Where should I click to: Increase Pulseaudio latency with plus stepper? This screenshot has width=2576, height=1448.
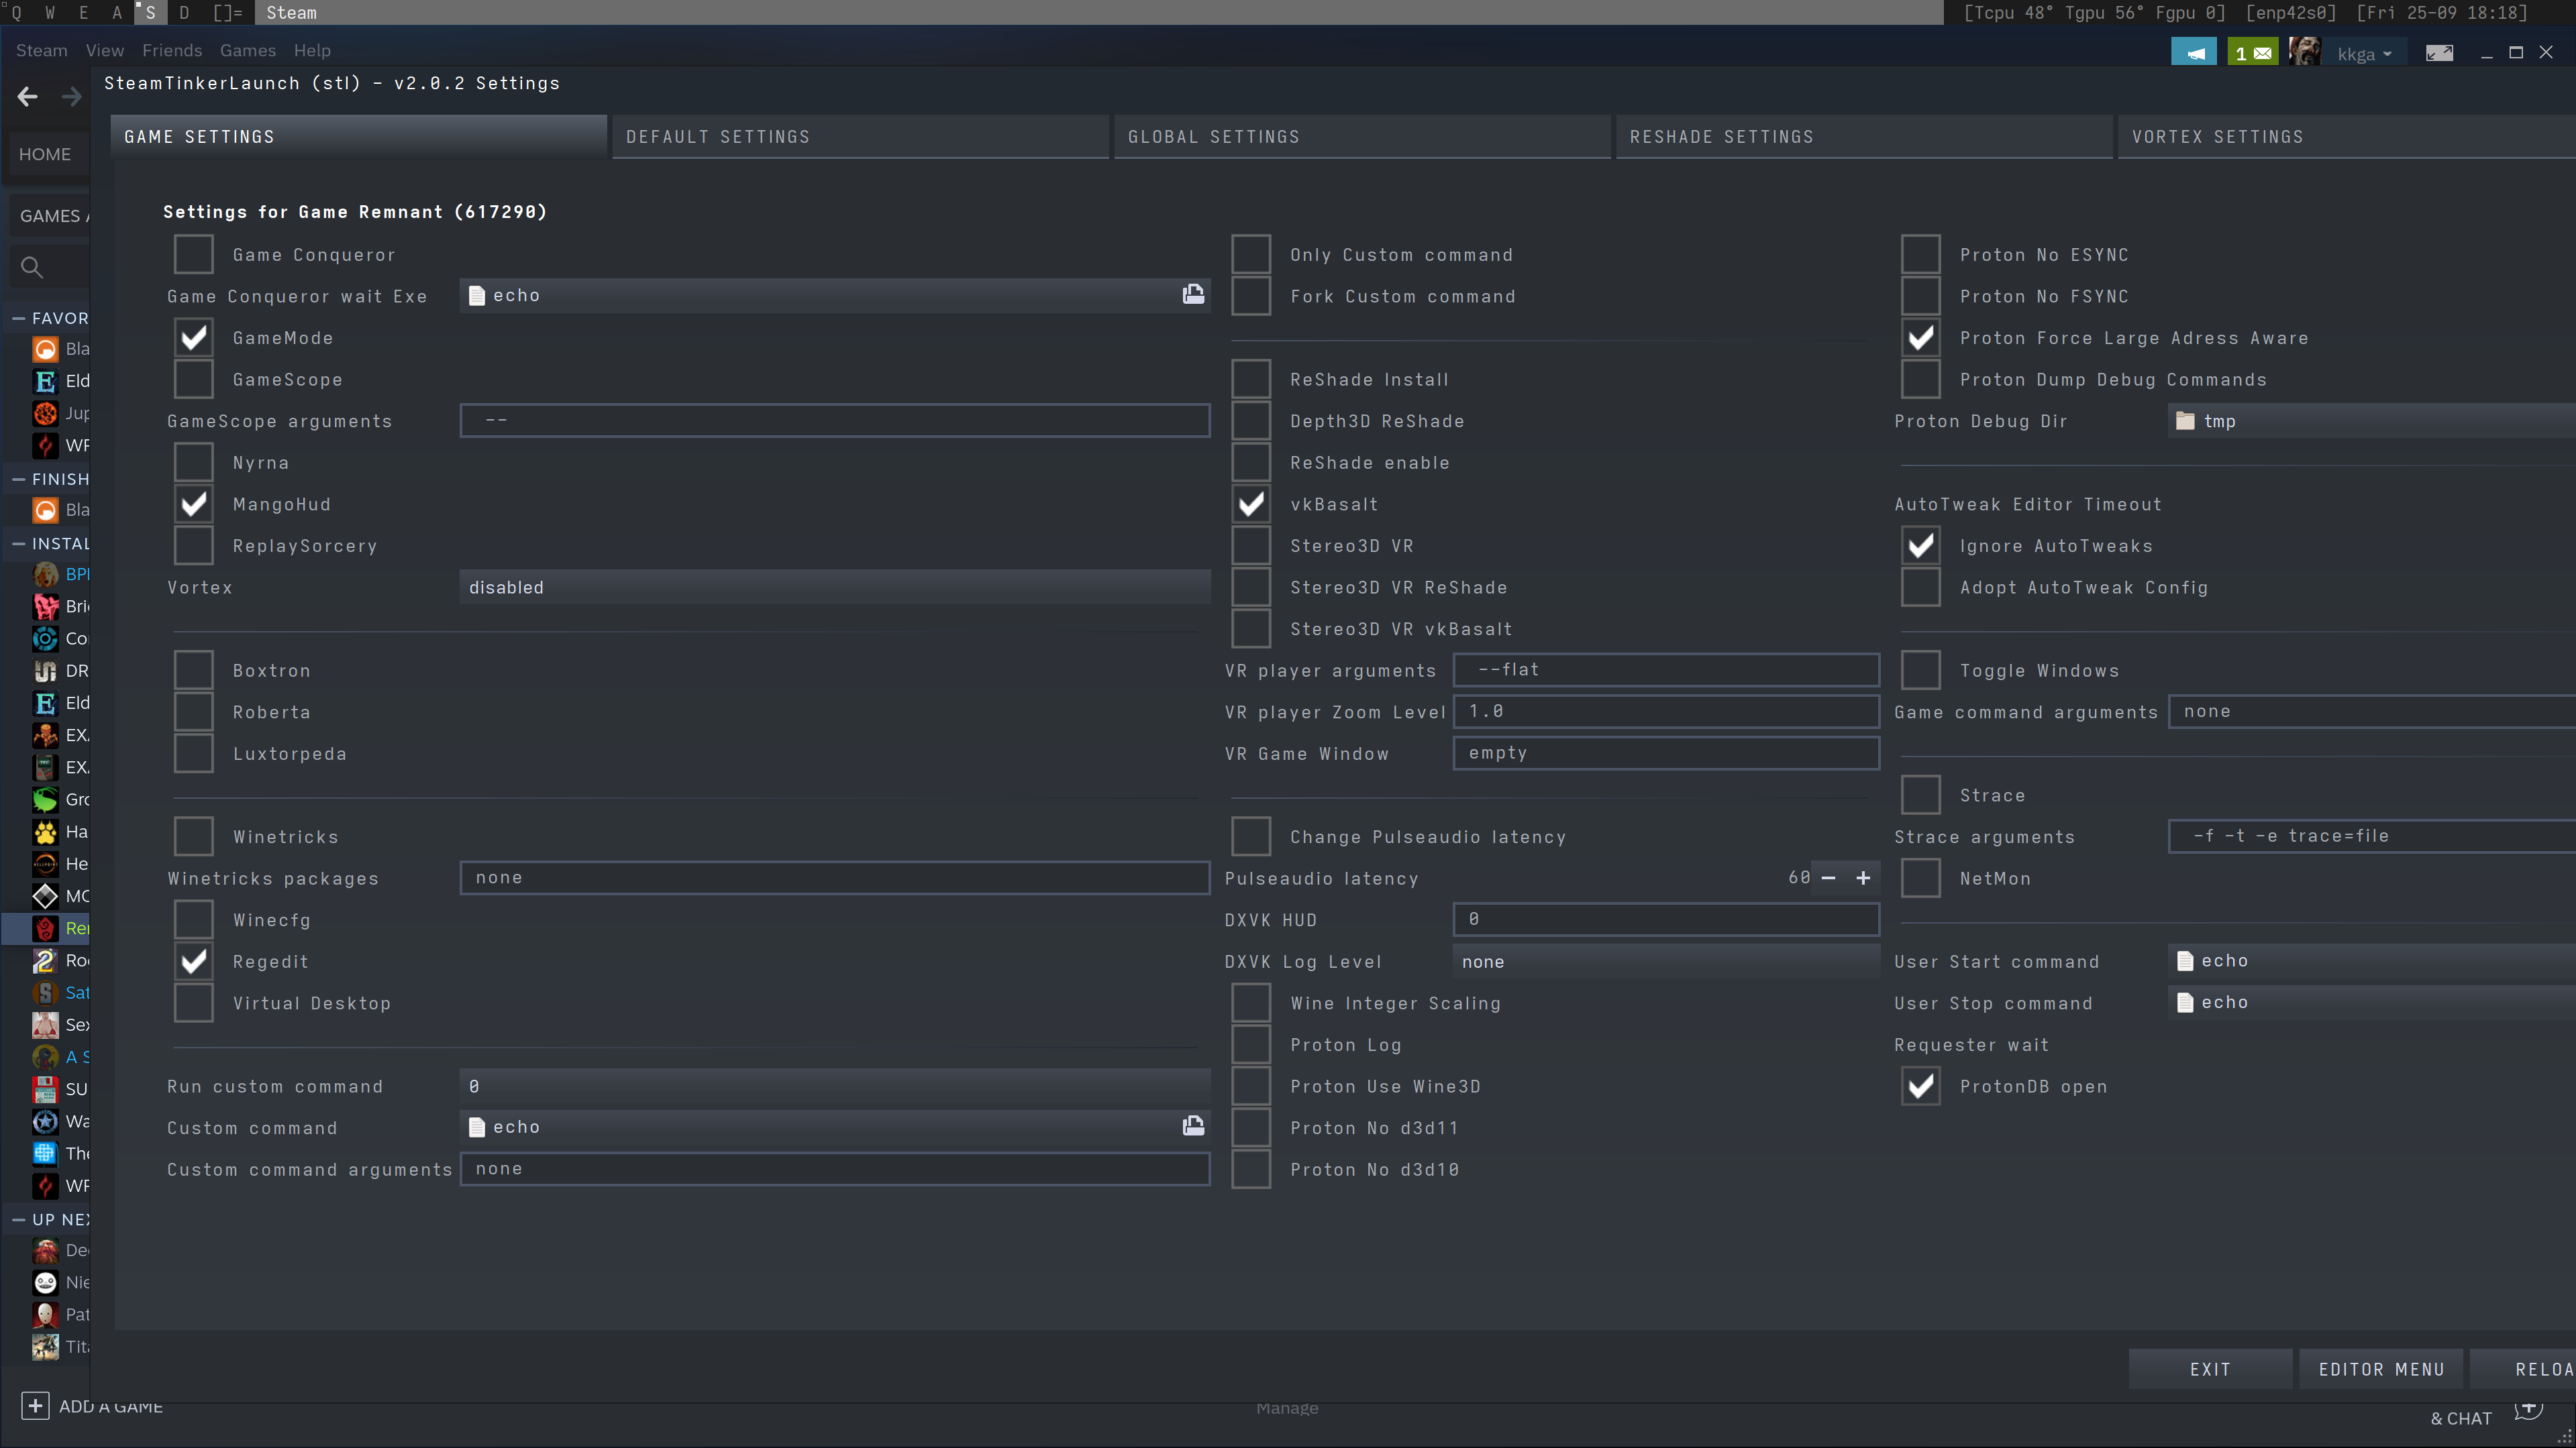click(1863, 877)
